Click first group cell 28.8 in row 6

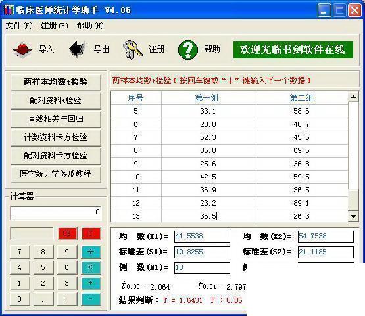coord(208,124)
